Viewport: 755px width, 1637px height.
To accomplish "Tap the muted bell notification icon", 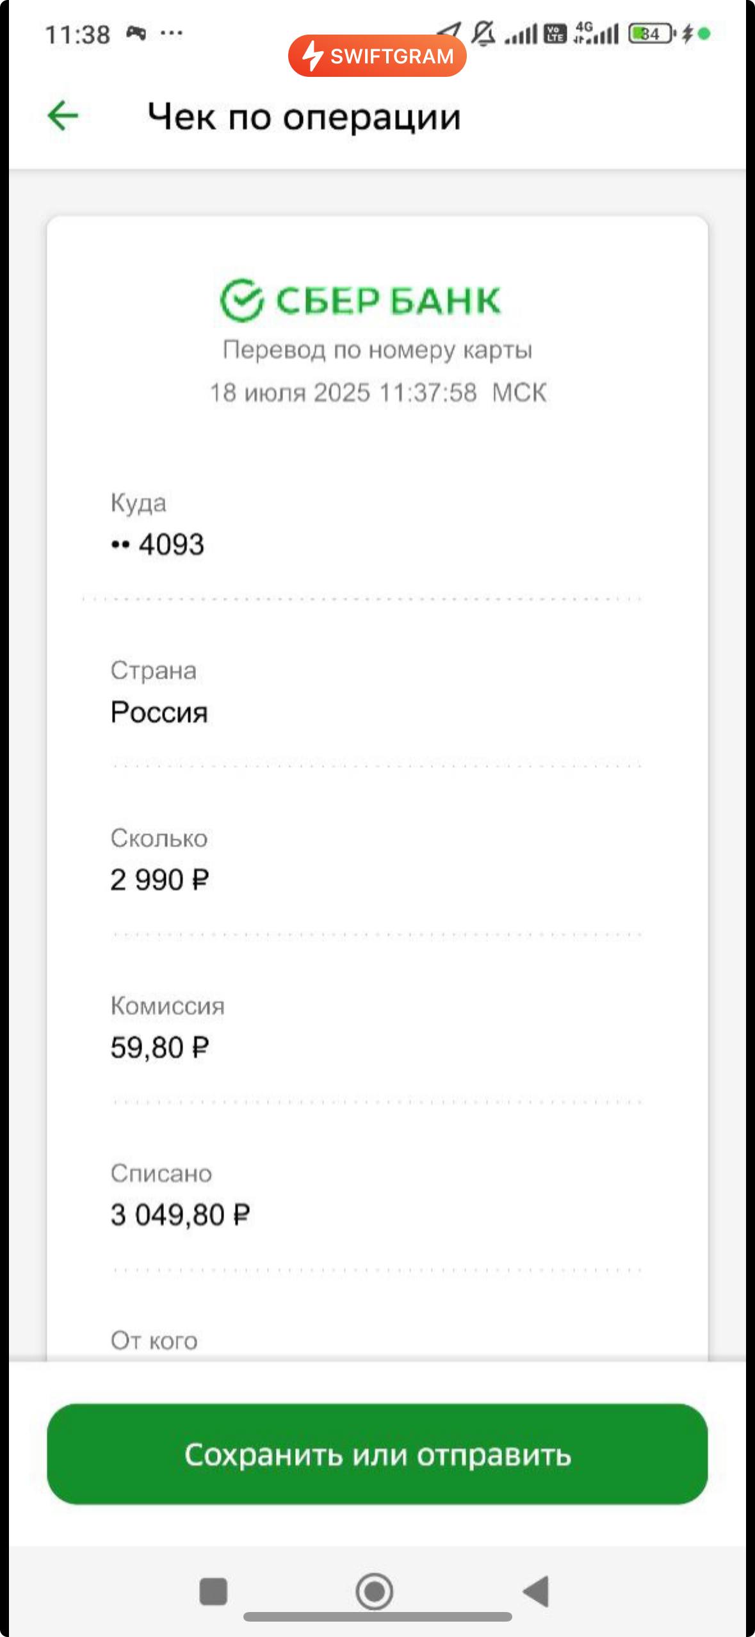I will click(483, 33).
